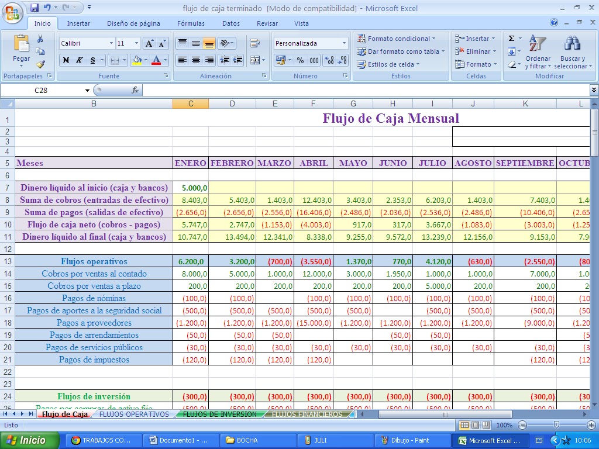Align text right
The width and height of the screenshot is (599, 449).
pos(209,60)
